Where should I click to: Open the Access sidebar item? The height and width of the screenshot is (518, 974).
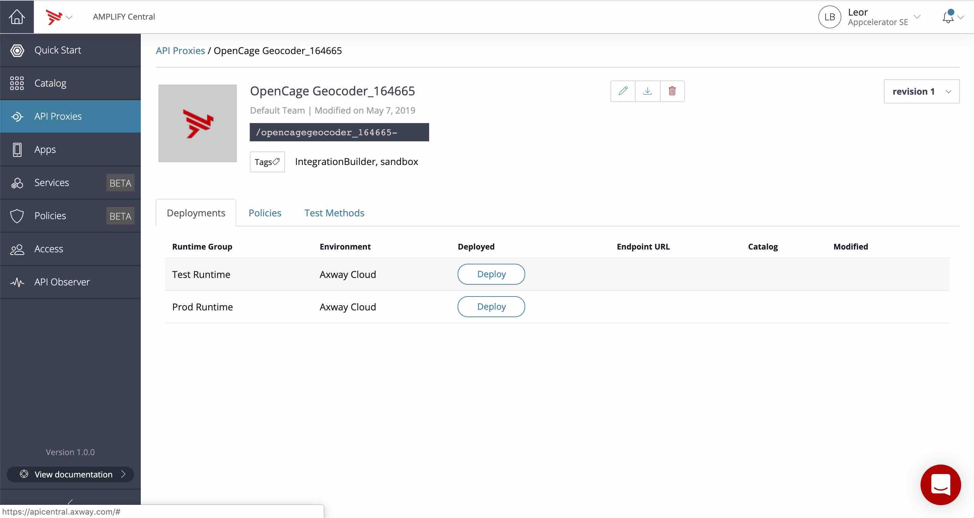pyautogui.click(x=70, y=249)
